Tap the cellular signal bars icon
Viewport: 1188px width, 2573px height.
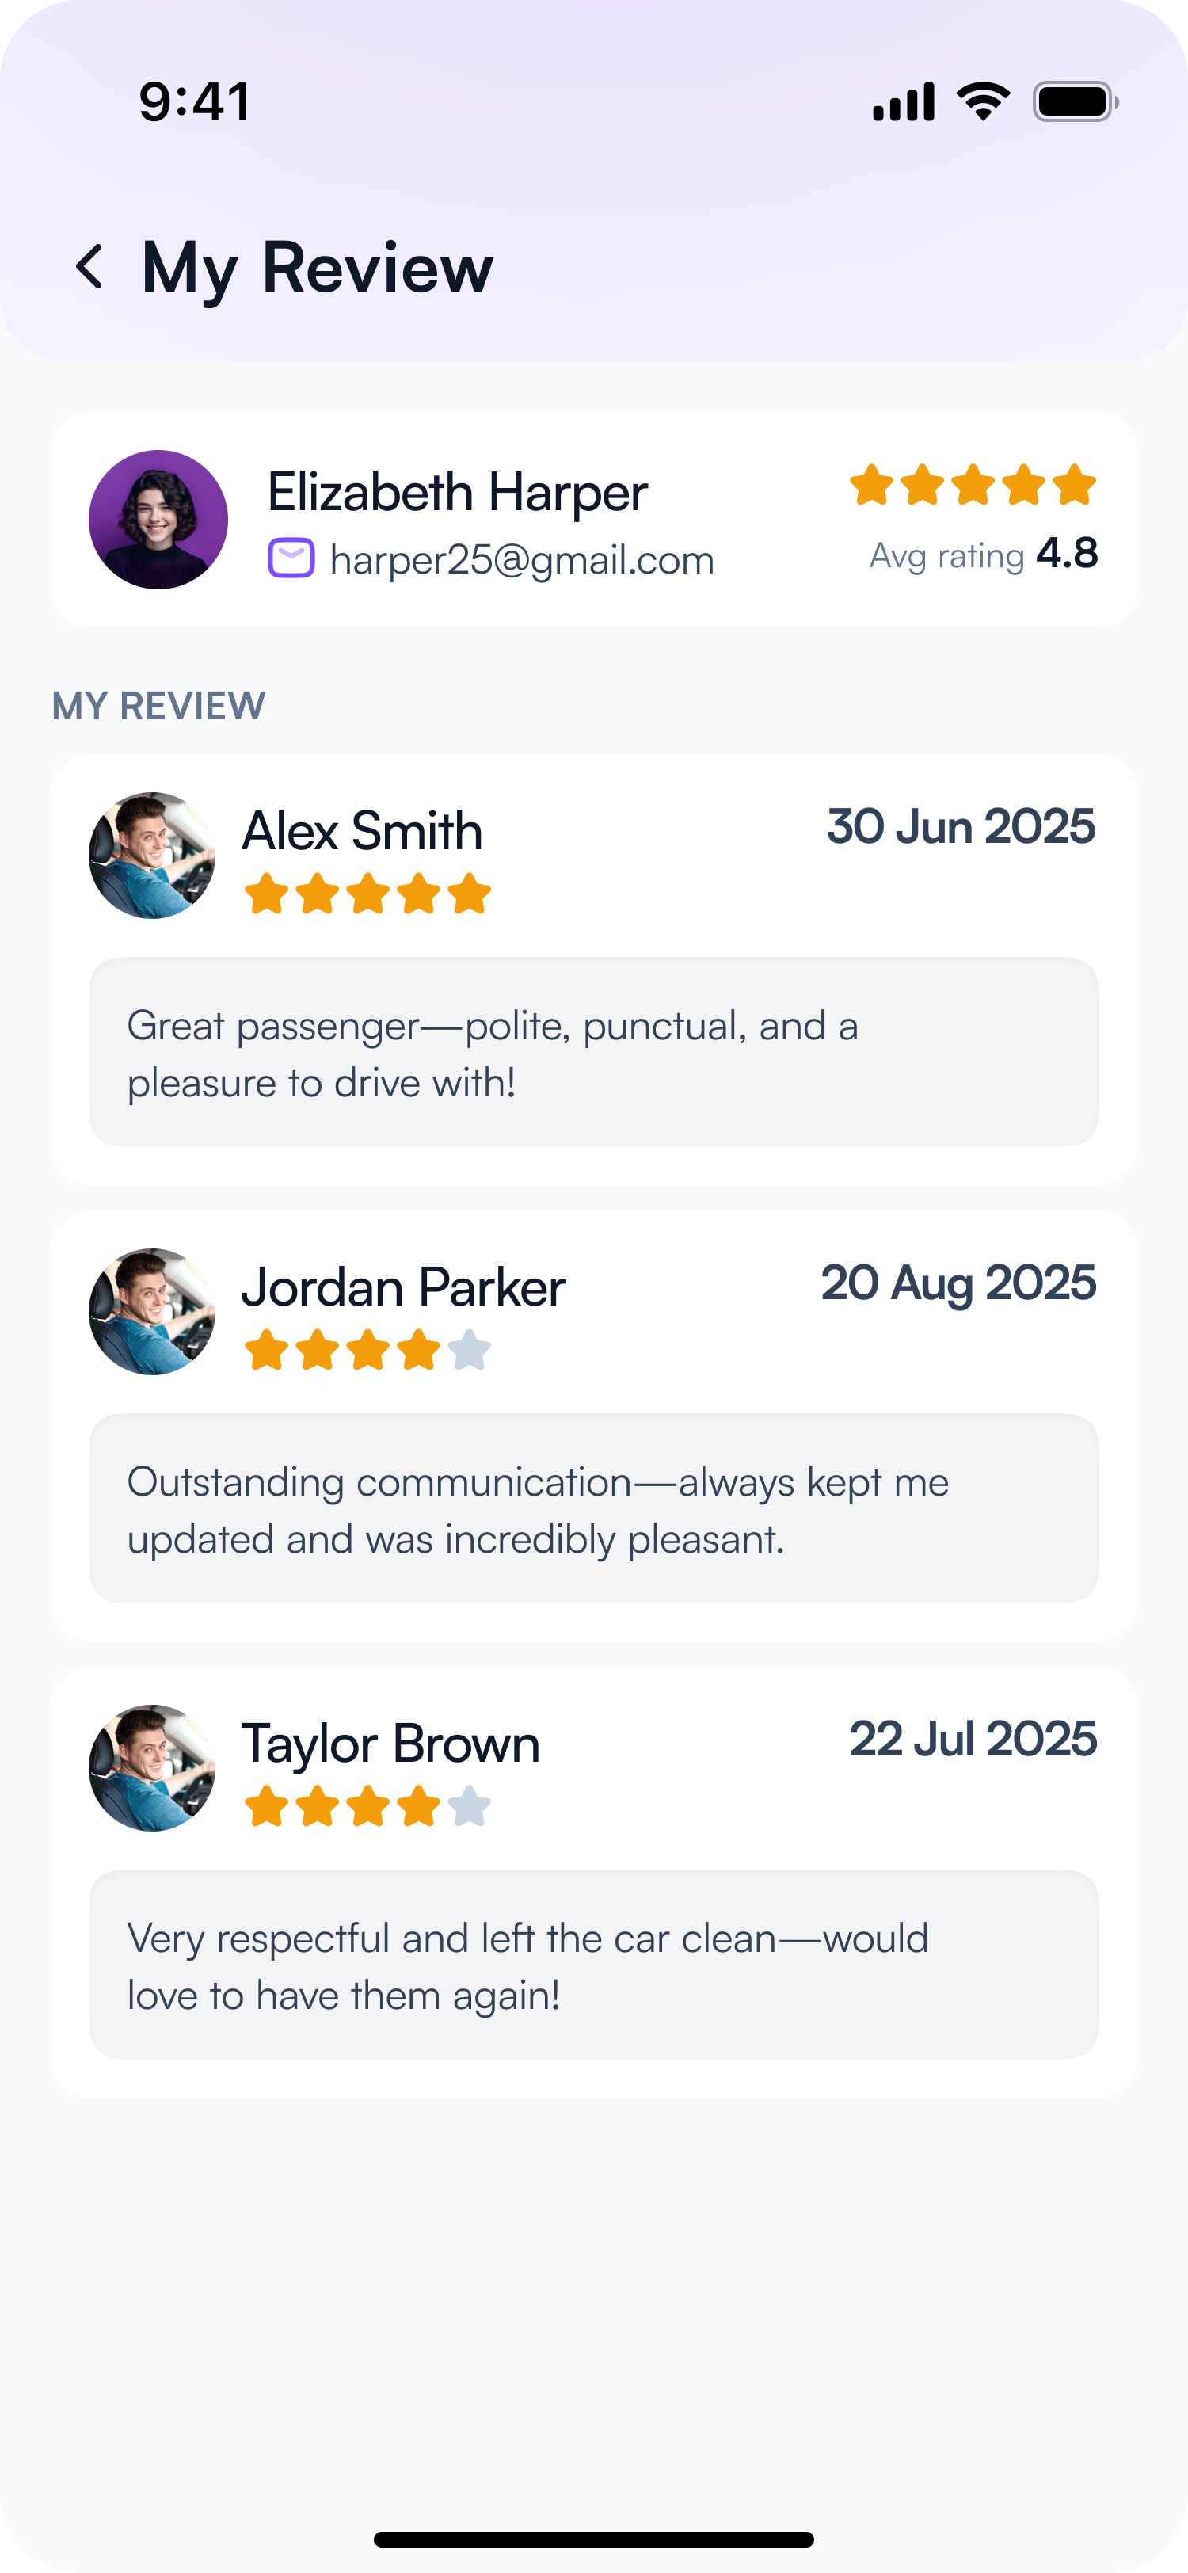pyautogui.click(x=904, y=102)
